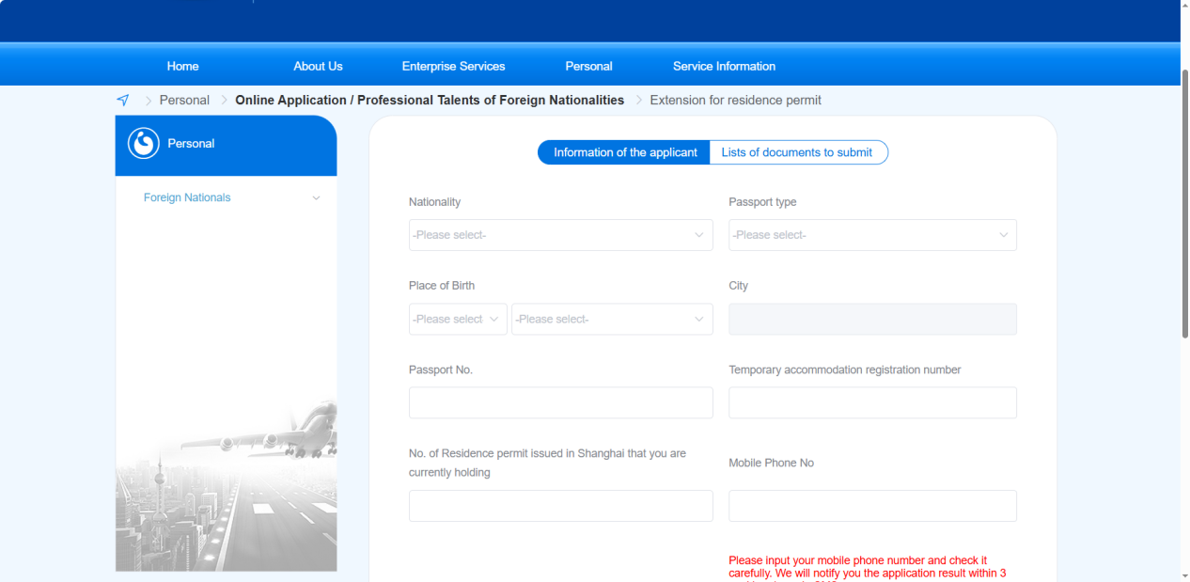This screenshot has width=1190, height=582.
Task: Open the About Us menu
Action: (318, 67)
